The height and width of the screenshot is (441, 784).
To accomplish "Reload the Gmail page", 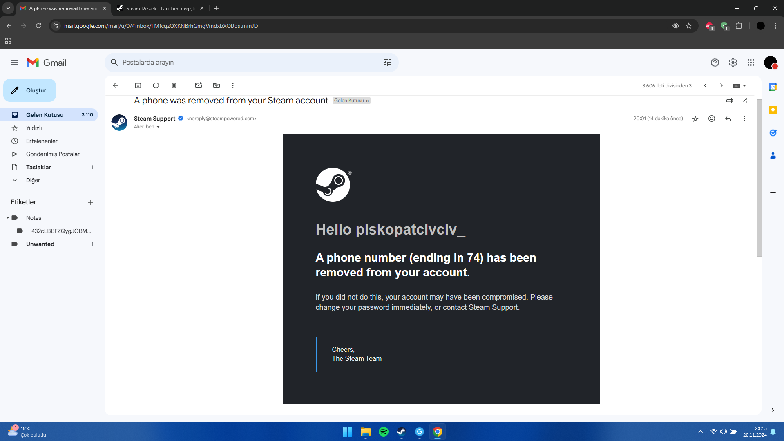I will pos(38,26).
